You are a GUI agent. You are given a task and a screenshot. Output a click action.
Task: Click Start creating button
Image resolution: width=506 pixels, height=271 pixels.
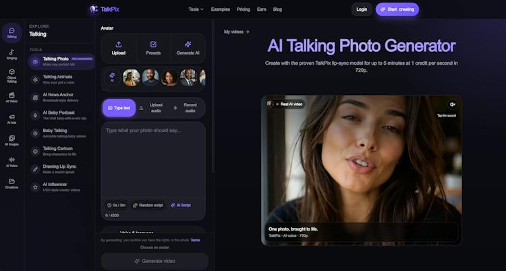coord(397,9)
